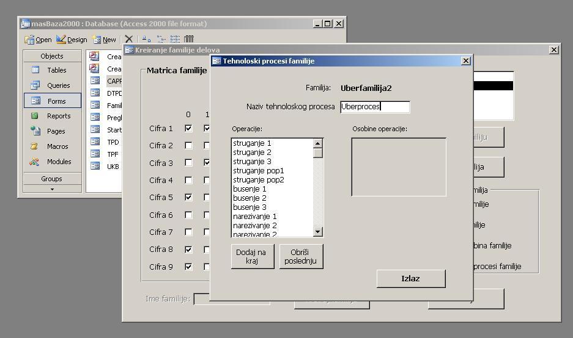Select the Famil form icon in list
Screen dimensions: 573x338
95,105
